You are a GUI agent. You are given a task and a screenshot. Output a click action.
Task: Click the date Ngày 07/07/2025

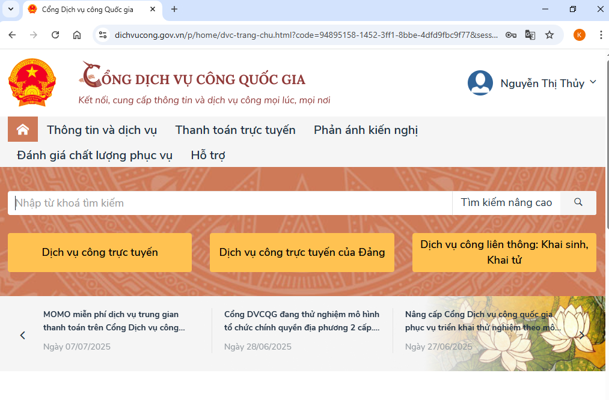click(x=77, y=347)
